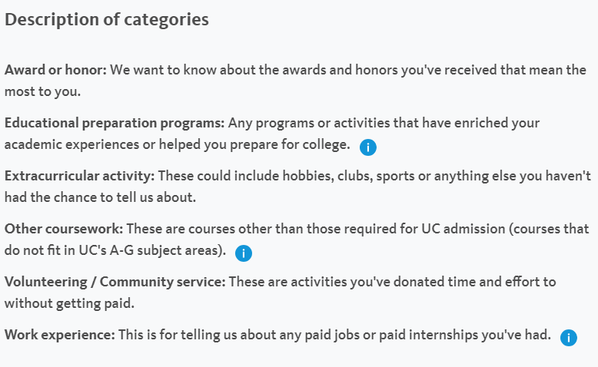Image resolution: width=598 pixels, height=367 pixels.
Task: Click the Other coursework bold label
Action: [64, 229]
